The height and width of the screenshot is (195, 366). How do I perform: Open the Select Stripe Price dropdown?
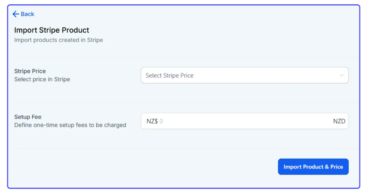244,75
